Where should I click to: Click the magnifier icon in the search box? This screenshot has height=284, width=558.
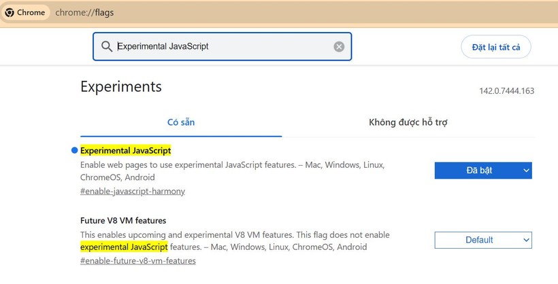click(106, 47)
